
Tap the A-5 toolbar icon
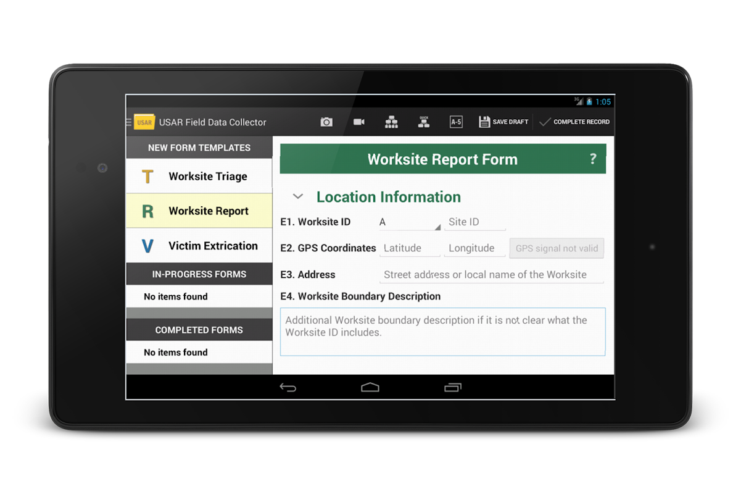pos(456,122)
